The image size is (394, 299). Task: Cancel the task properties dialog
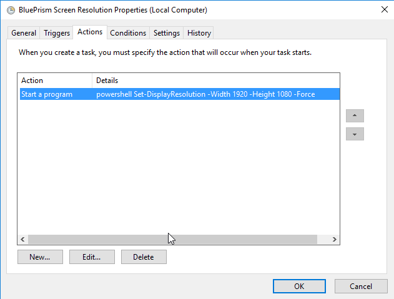coord(361,286)
